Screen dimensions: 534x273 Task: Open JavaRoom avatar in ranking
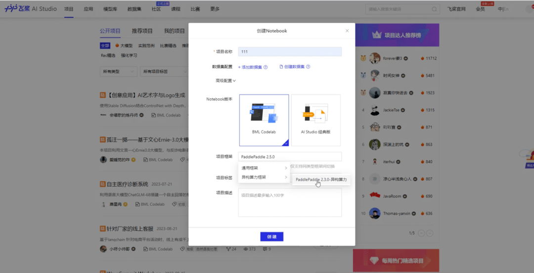point(375,196)
